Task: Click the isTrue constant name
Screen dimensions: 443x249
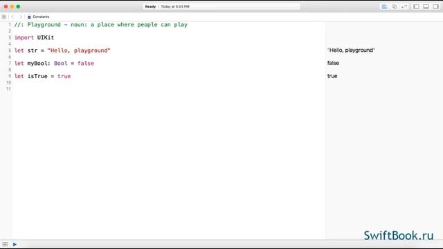Action: click(37, 76)
